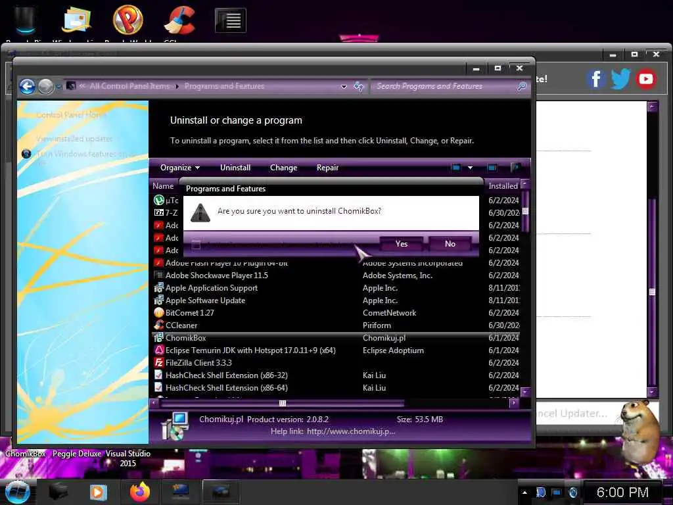Select Apple Software Update entry
This screenshot has height=505, width=673.
click(336, 300)
